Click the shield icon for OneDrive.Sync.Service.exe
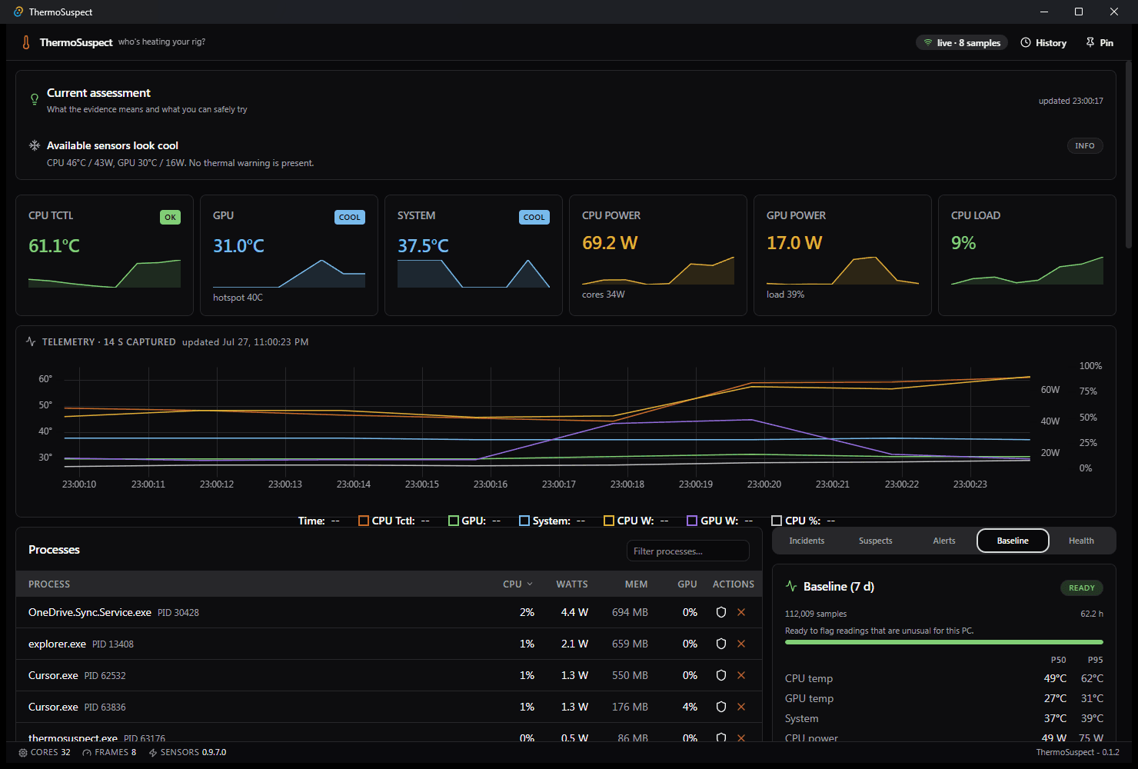1138x769 pixels. point(721,612)
